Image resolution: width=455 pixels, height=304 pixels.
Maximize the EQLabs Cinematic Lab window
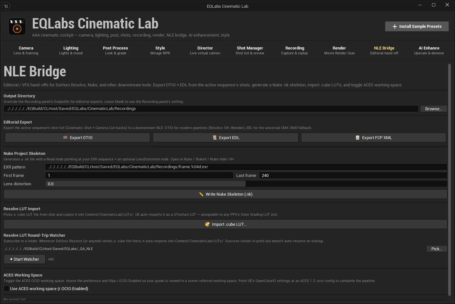click(x=434, y=5)
